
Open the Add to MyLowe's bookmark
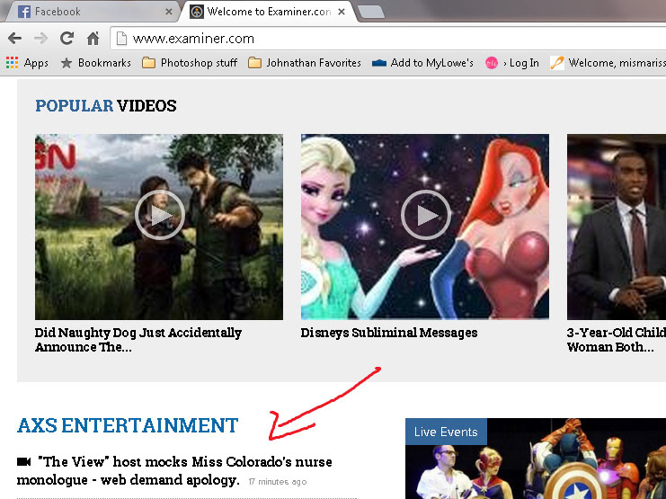point(422,63)
